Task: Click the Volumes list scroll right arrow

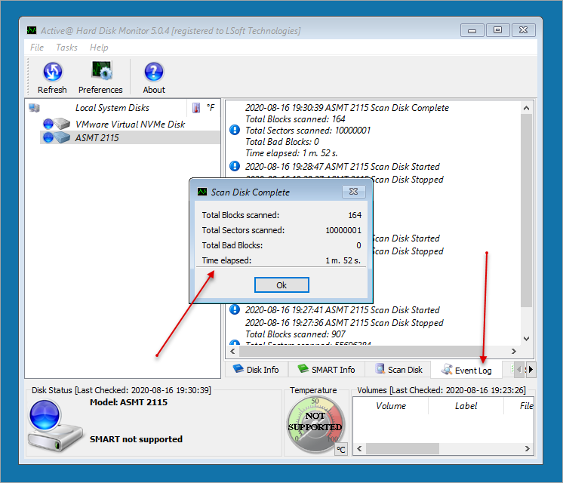Action: coord(527,448)
